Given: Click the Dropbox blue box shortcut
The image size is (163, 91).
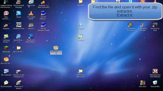Looking at the screenshot, I should [x=81, y=25].
